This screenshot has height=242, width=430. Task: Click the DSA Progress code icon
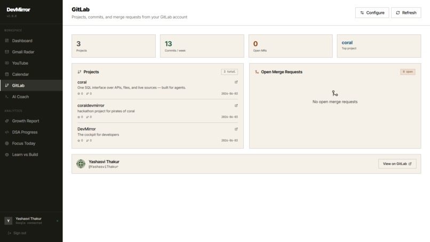tap(7, 132)
